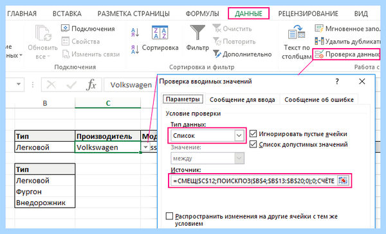Close the Проверка вводимых значений dialog
The image size is (386, 234).
pyautogui.click(x=362, y=81)
